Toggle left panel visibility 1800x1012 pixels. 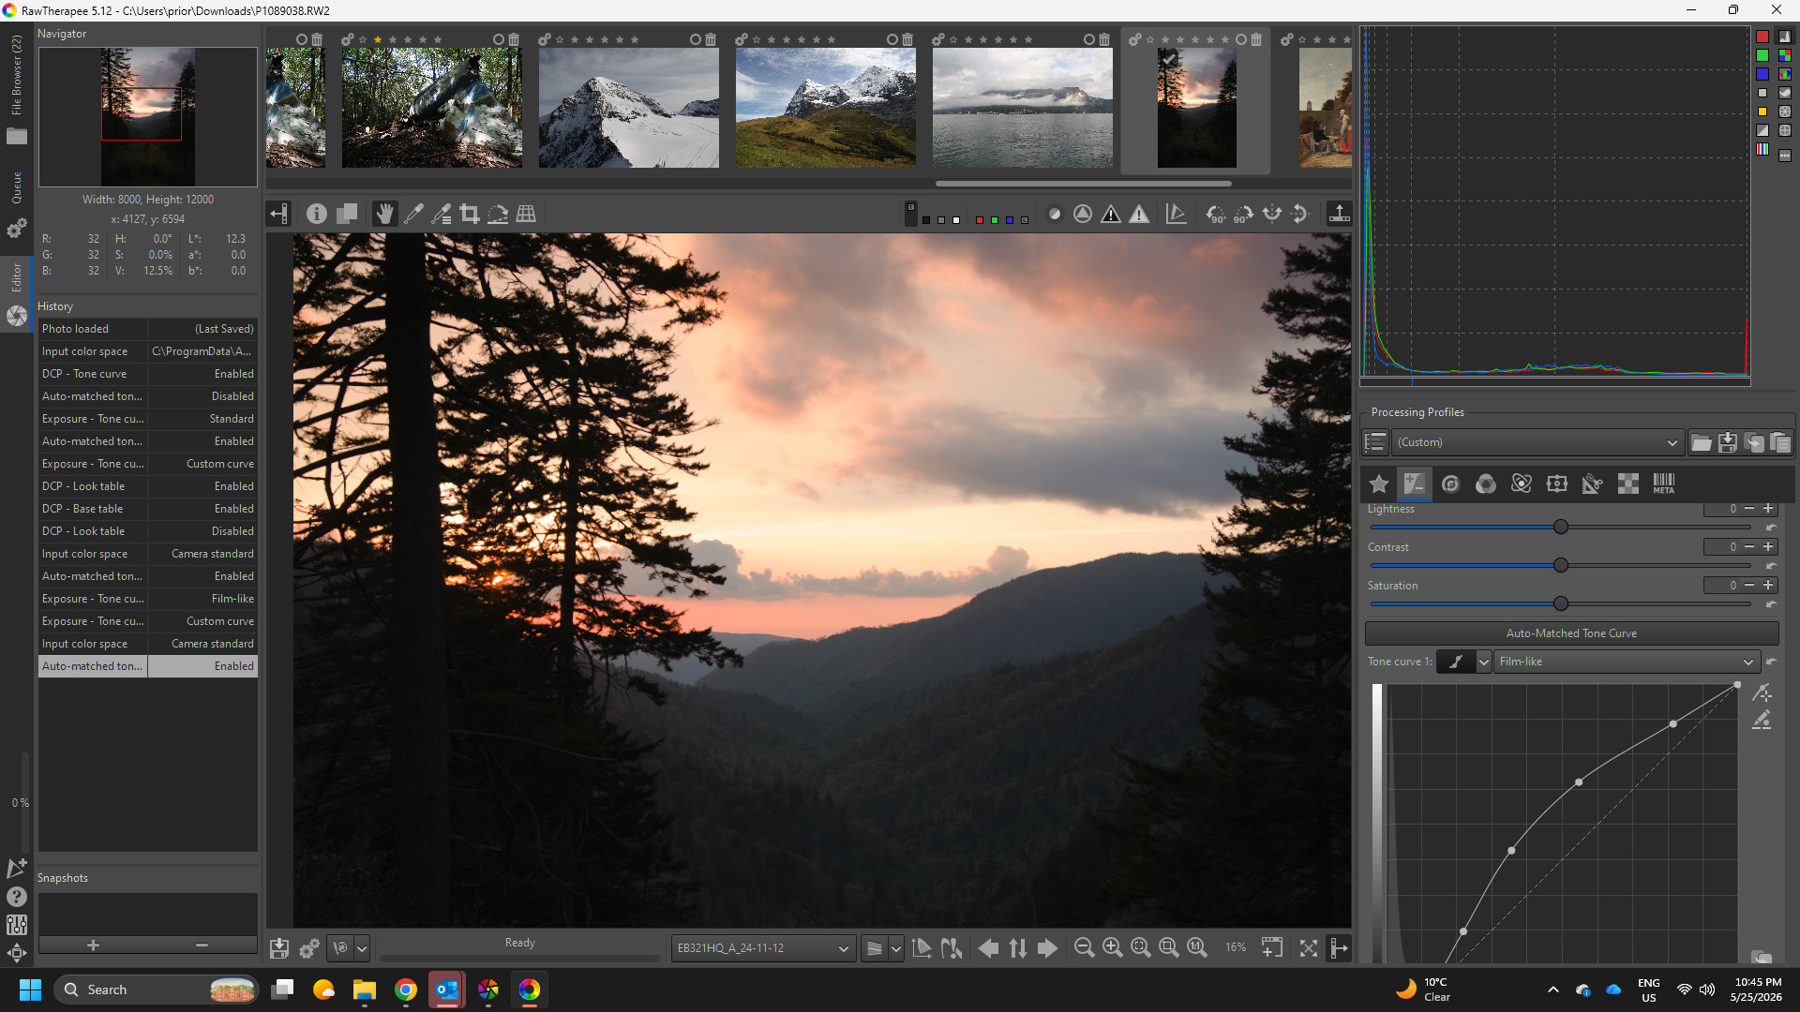pyautogui.click(x=279, y=214)
